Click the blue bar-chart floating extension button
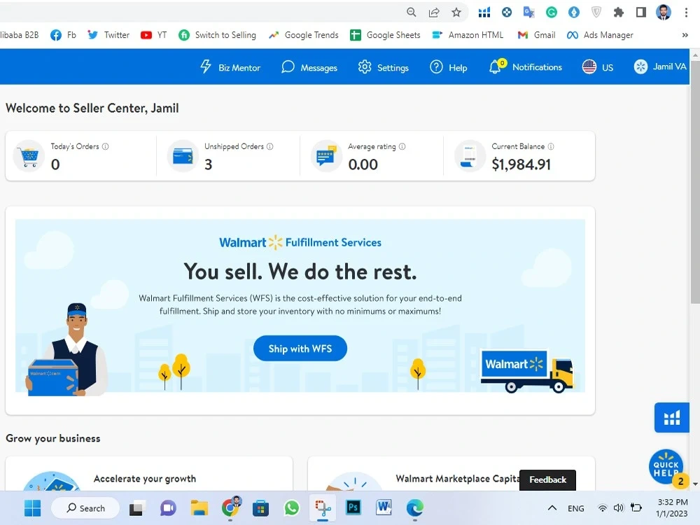This screenshot has height=525, width=700. click(672, 418)
